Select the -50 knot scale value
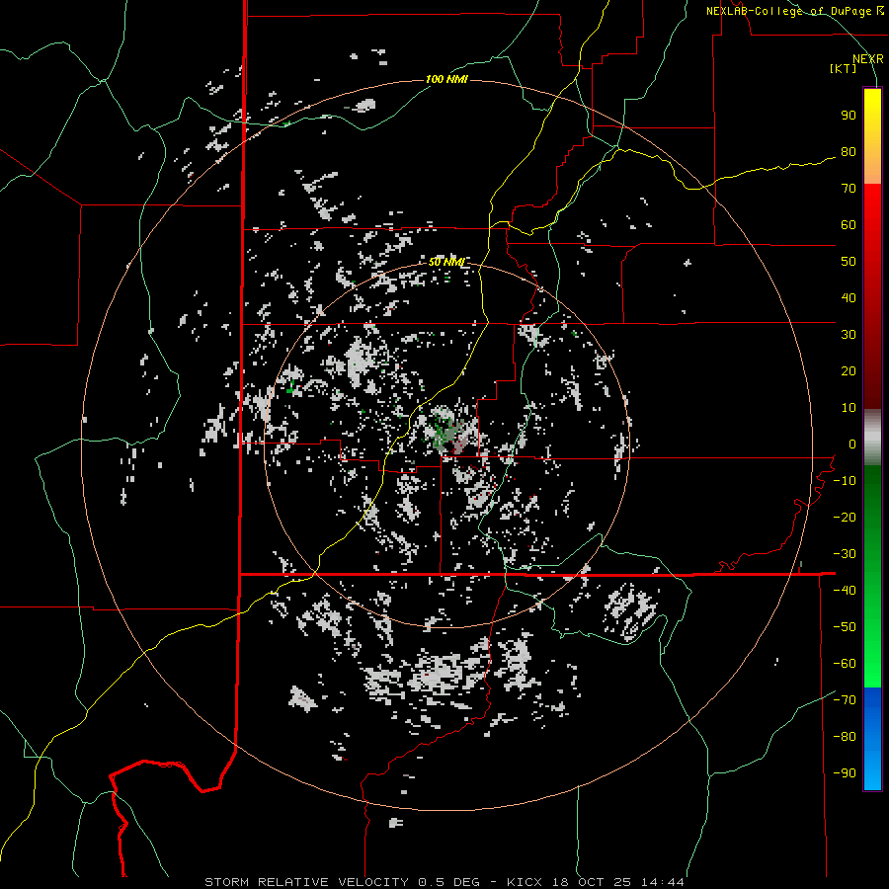This screenshot has width=889, height=889. coord(845,627)
